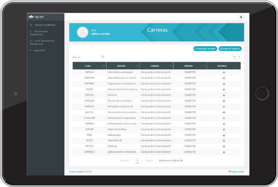Click the search magnifier icon

[103, 57]
